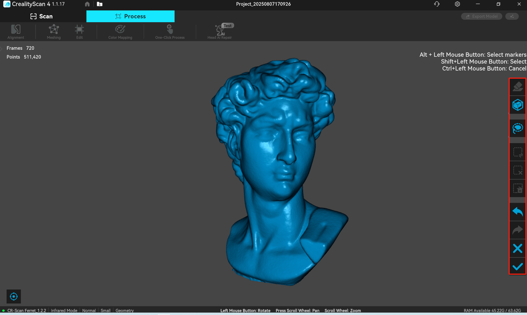Open Color Mapping in the toolbar

point(120,32)
